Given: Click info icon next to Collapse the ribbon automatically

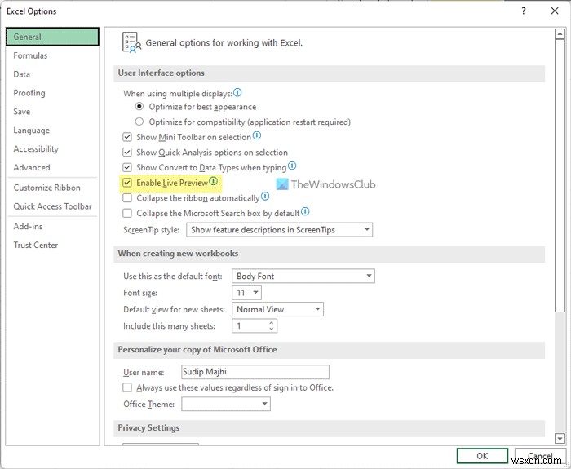Looking at the screenshot, I should click(x=265, y=197).
